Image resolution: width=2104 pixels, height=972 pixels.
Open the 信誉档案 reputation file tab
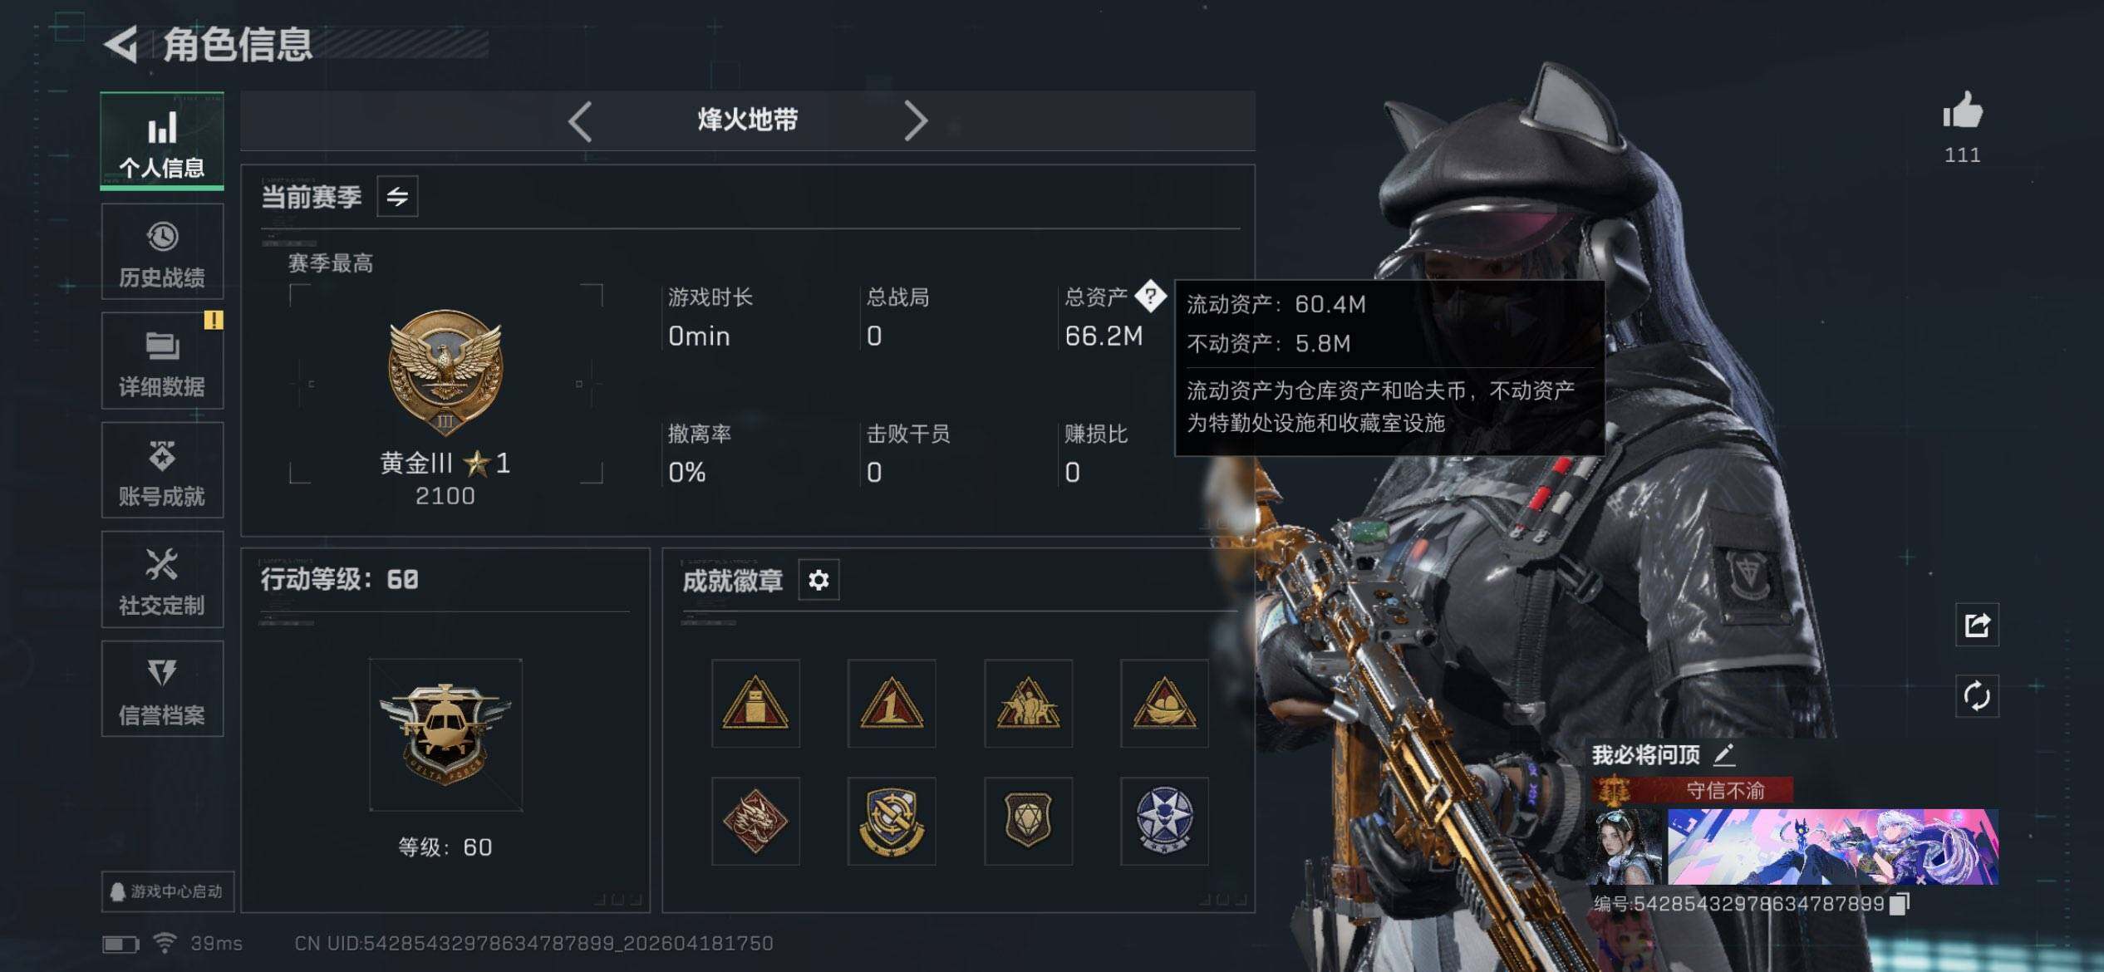pyautogui.click(x=162, y=690)
